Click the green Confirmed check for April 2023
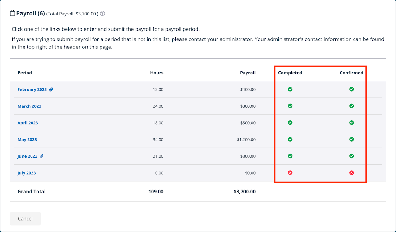Image resolution: width=396 pixels, height=232 pixels. 351,123
